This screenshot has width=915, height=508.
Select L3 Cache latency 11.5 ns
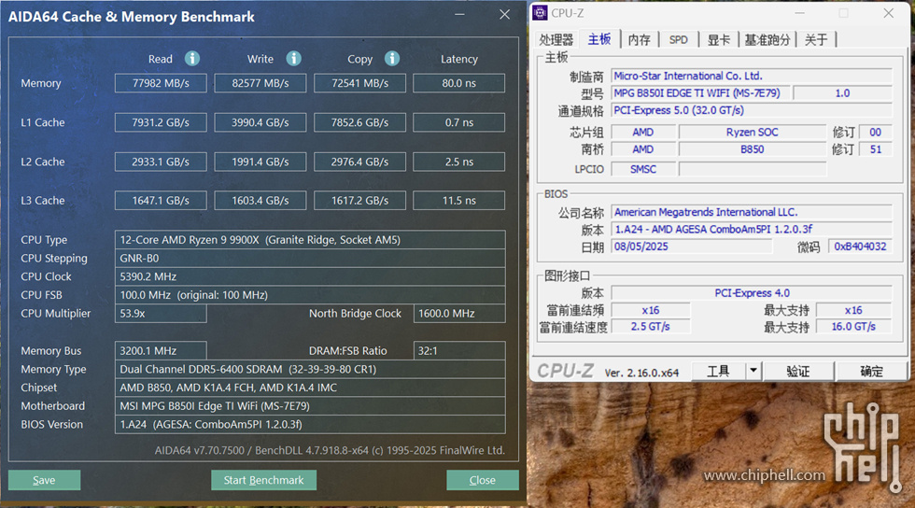(458, 200)
